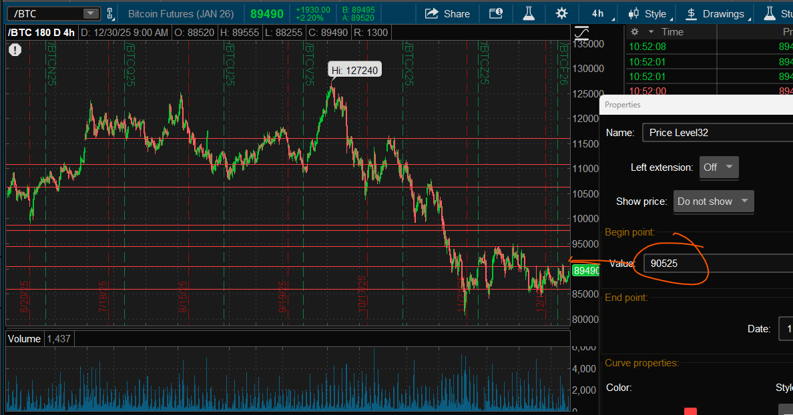This screenshot has width=793, height=415.
Task: Click the /BTCX25 expiration label
Action: coord(408,63)
